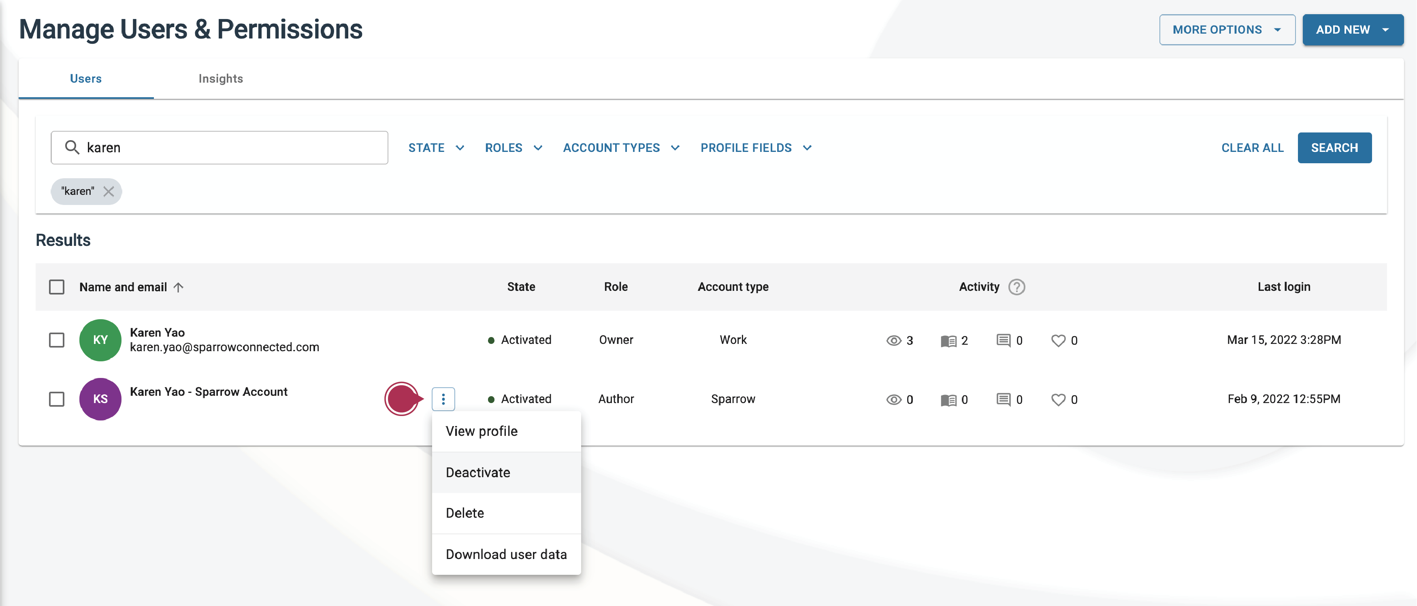Choose View profile from the context menu
This screenshot has width=1417, height=606.
click(506, 431)
